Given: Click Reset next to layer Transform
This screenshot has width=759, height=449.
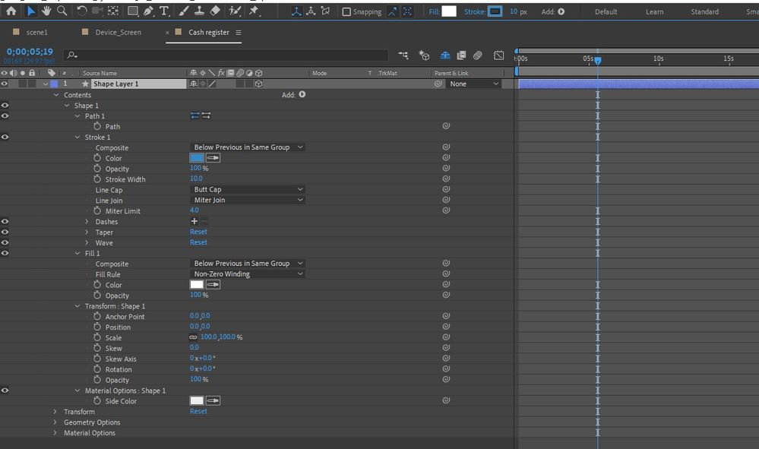Looking at the screenshot, I should tap(198, 411).
